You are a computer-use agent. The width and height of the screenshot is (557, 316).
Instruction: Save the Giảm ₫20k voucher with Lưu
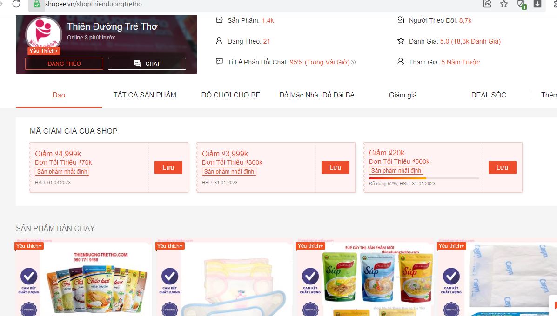point(502,168)
